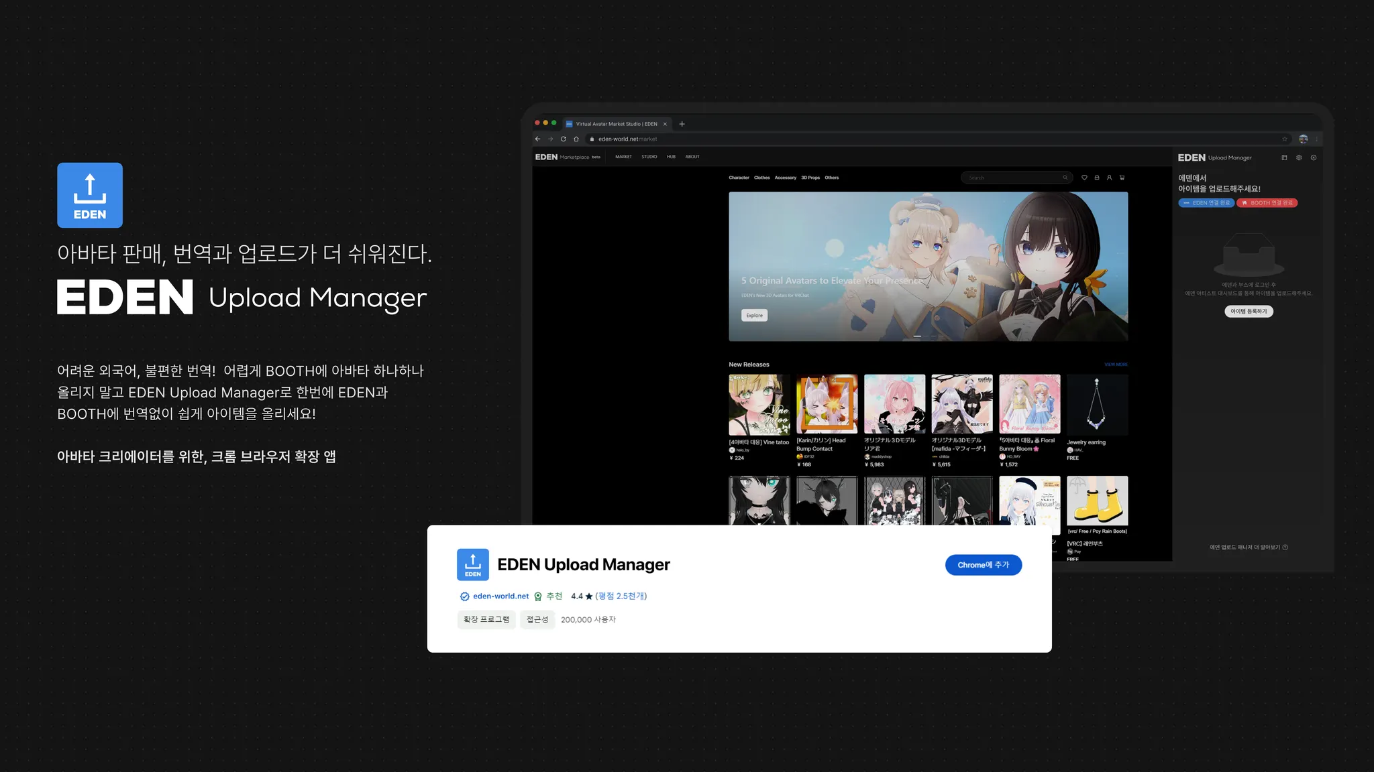
Task: Close the Upload Manager panel
Action: coord(1314,157)
